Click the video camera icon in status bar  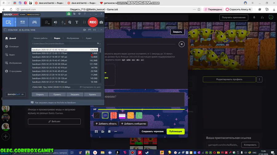tap(85, 30)
